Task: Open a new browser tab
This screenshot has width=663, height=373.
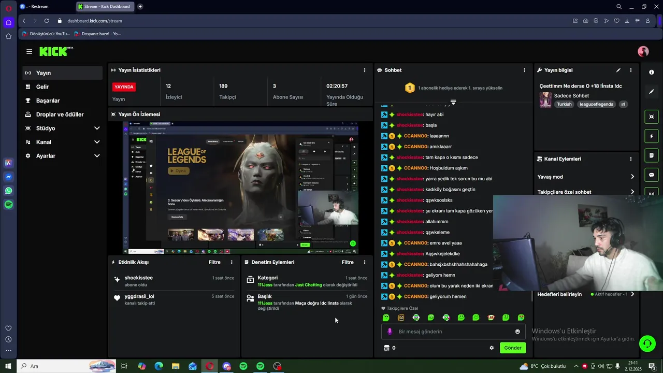Action: pyautogui.click(x=140, y=7)
